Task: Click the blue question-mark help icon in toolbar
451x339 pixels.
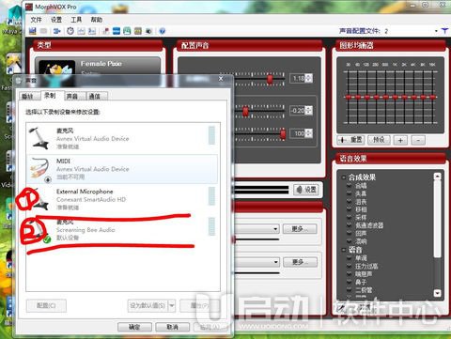Action: pos(162,31)
